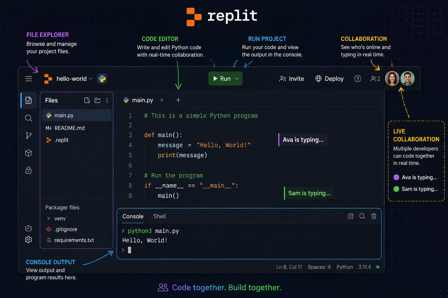The width and height of the screenshot is (448, 298).
Task: Click the def main(): code line
Action: click(163, 135)
